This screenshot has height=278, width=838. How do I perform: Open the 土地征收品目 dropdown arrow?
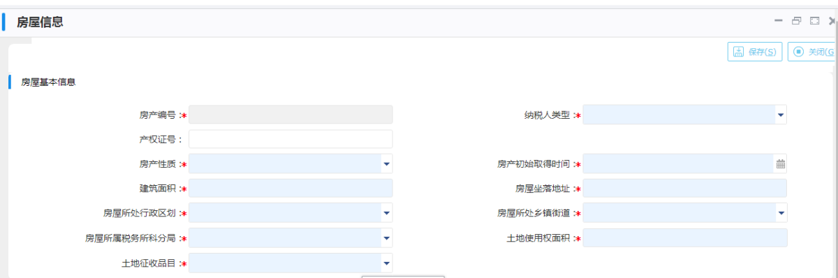pyautogui.click(x=386, y=263)
